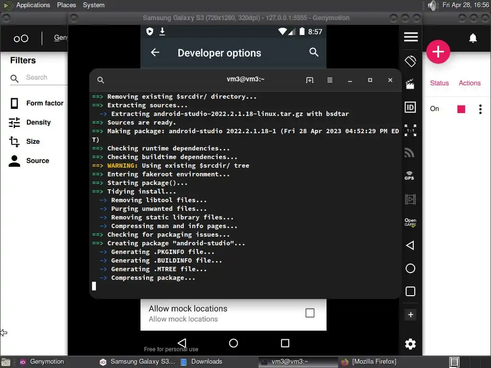Switch to Samsung Galaxy S3 window in taskbar
Image resolution: width=491 pixels, height=368 pixels.
pos(137,362)
